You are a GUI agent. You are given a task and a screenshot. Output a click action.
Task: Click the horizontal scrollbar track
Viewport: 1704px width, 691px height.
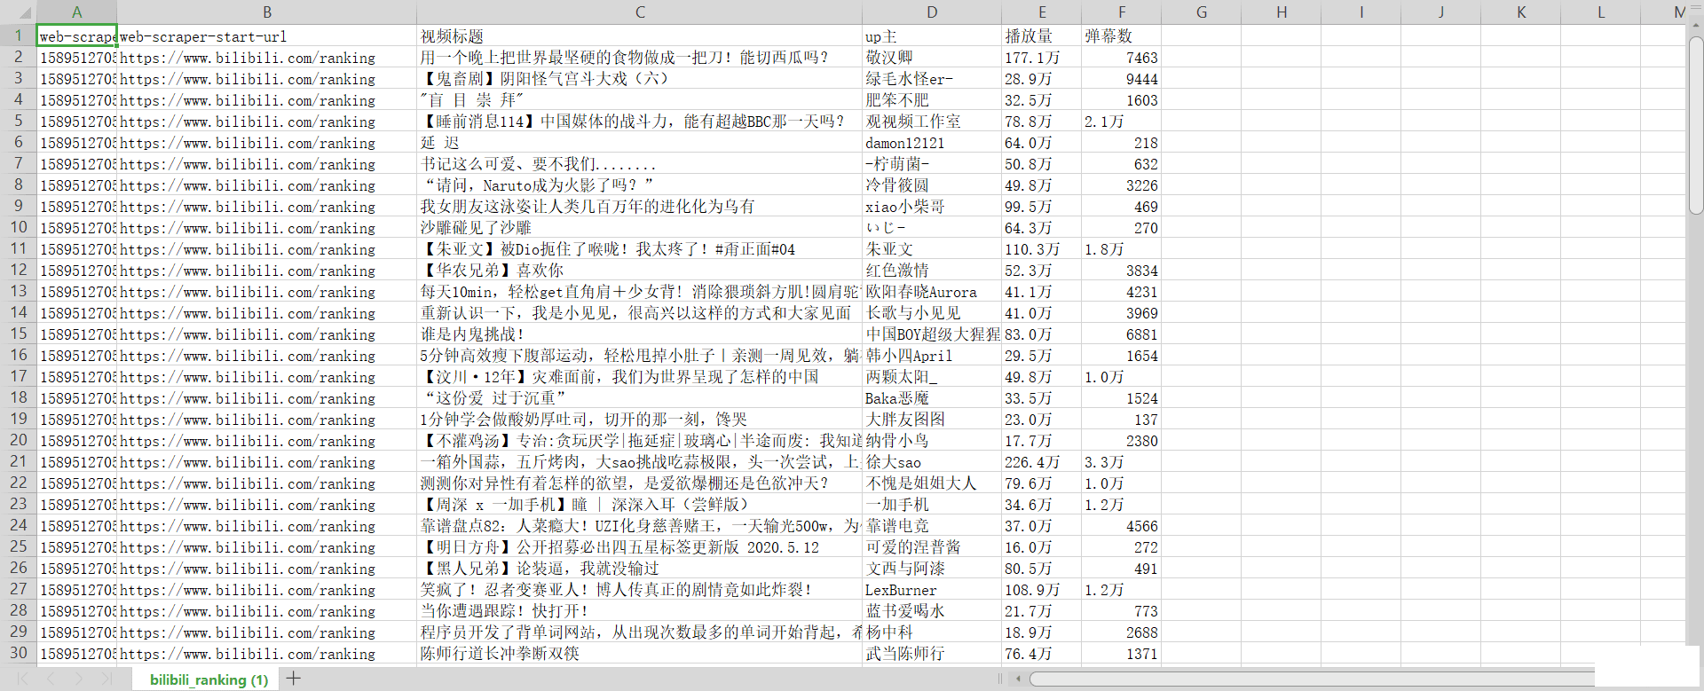tap(1312, 679)
